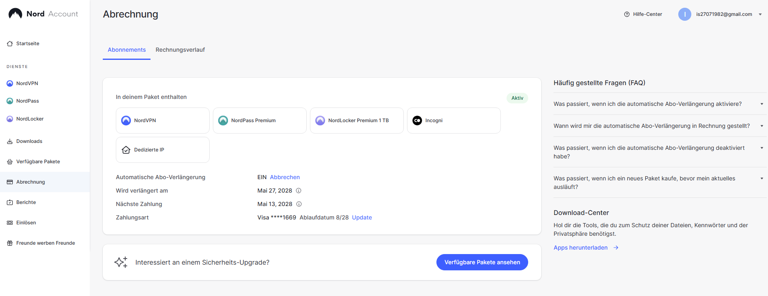
Task: Click the Abrechnung page heading
Action: pyautogui.click(x=131, y=14)
